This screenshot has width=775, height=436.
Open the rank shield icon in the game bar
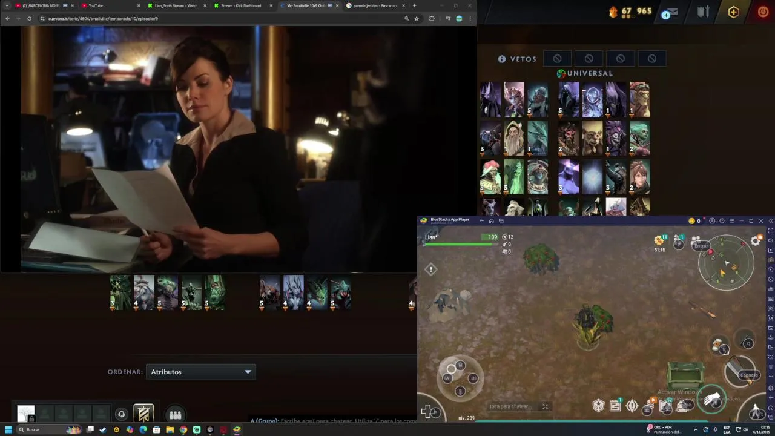(598, 406)
